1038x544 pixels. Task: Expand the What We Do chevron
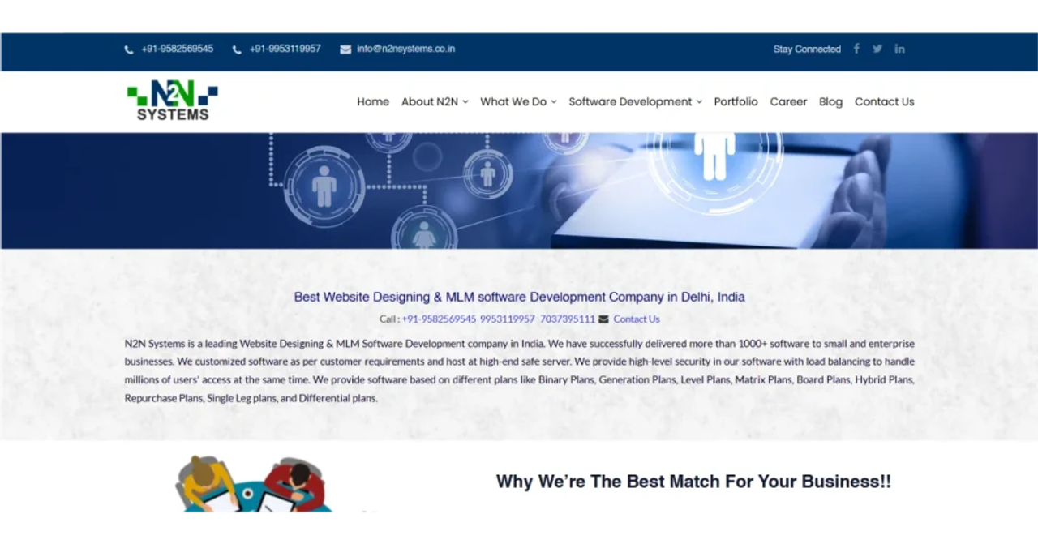click(554, 102)
